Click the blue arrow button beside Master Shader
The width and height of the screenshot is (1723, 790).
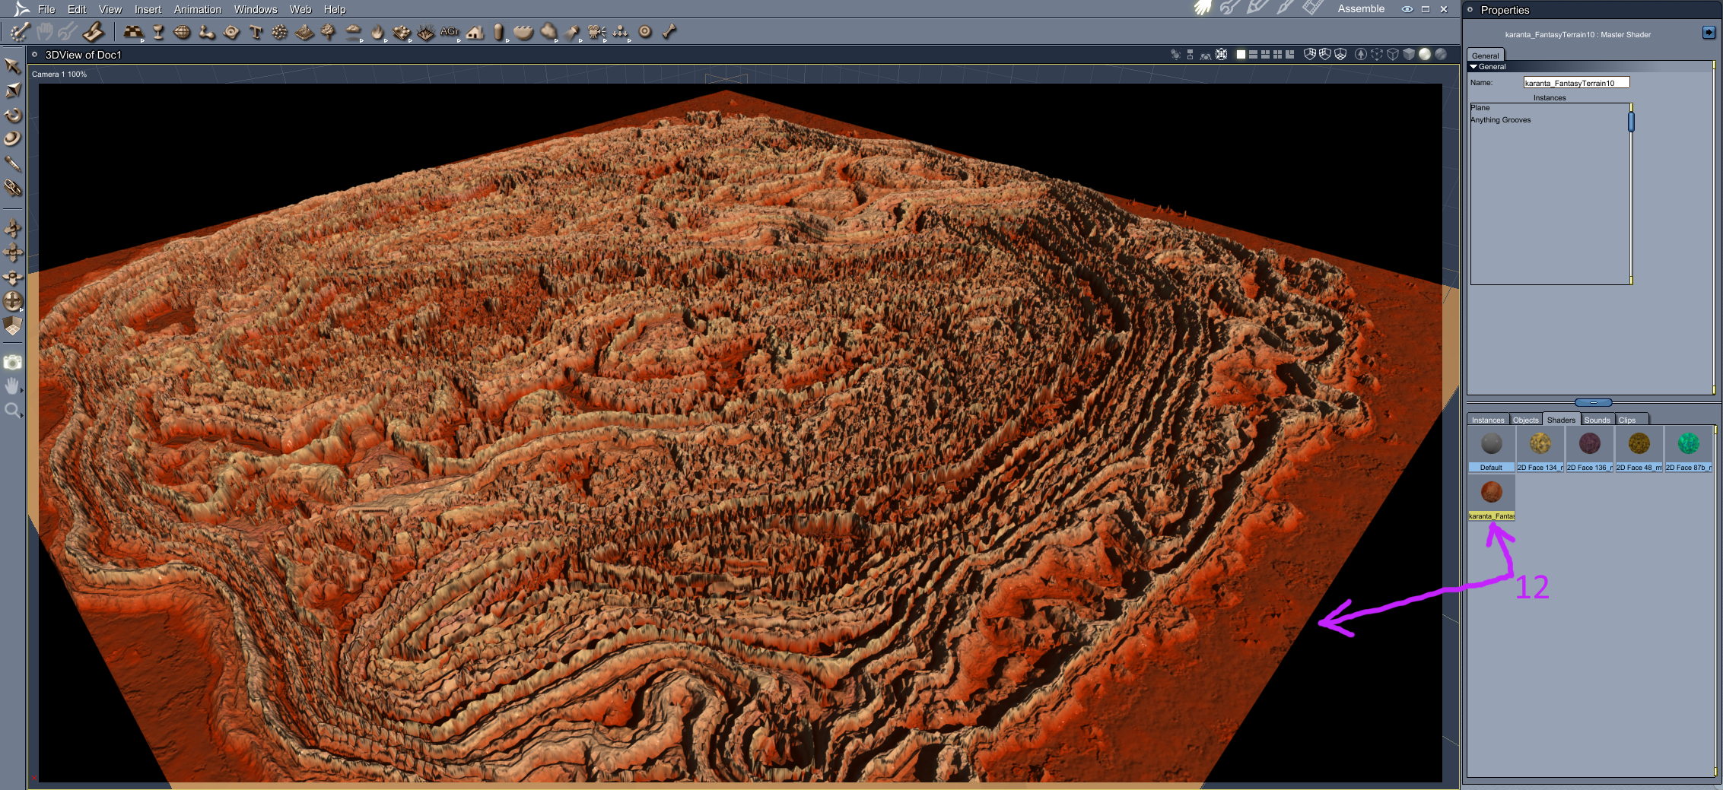point(1709,32)
